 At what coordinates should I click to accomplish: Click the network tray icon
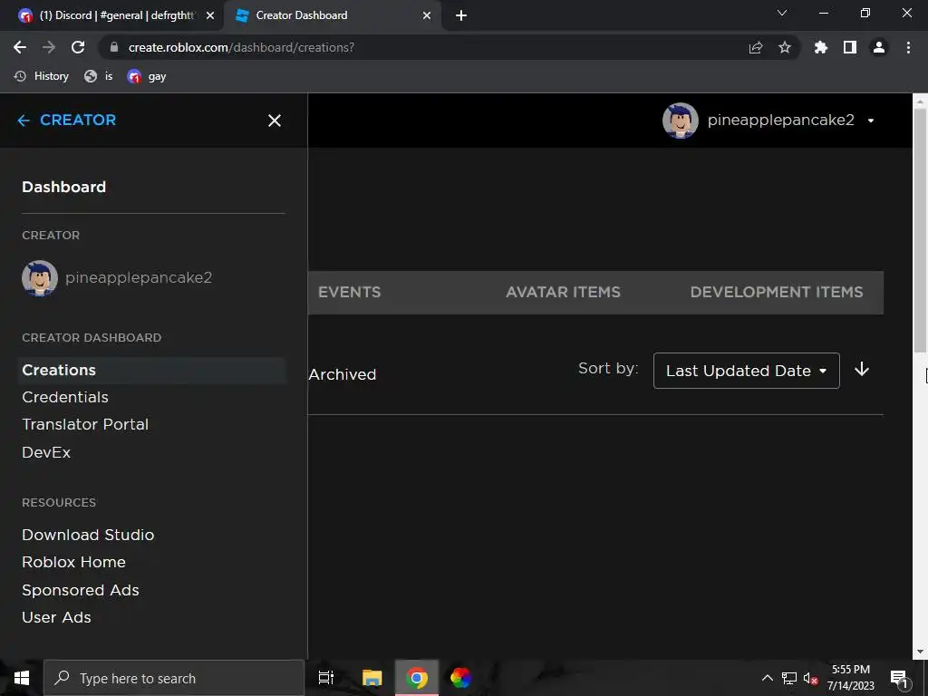coord(789,678)
